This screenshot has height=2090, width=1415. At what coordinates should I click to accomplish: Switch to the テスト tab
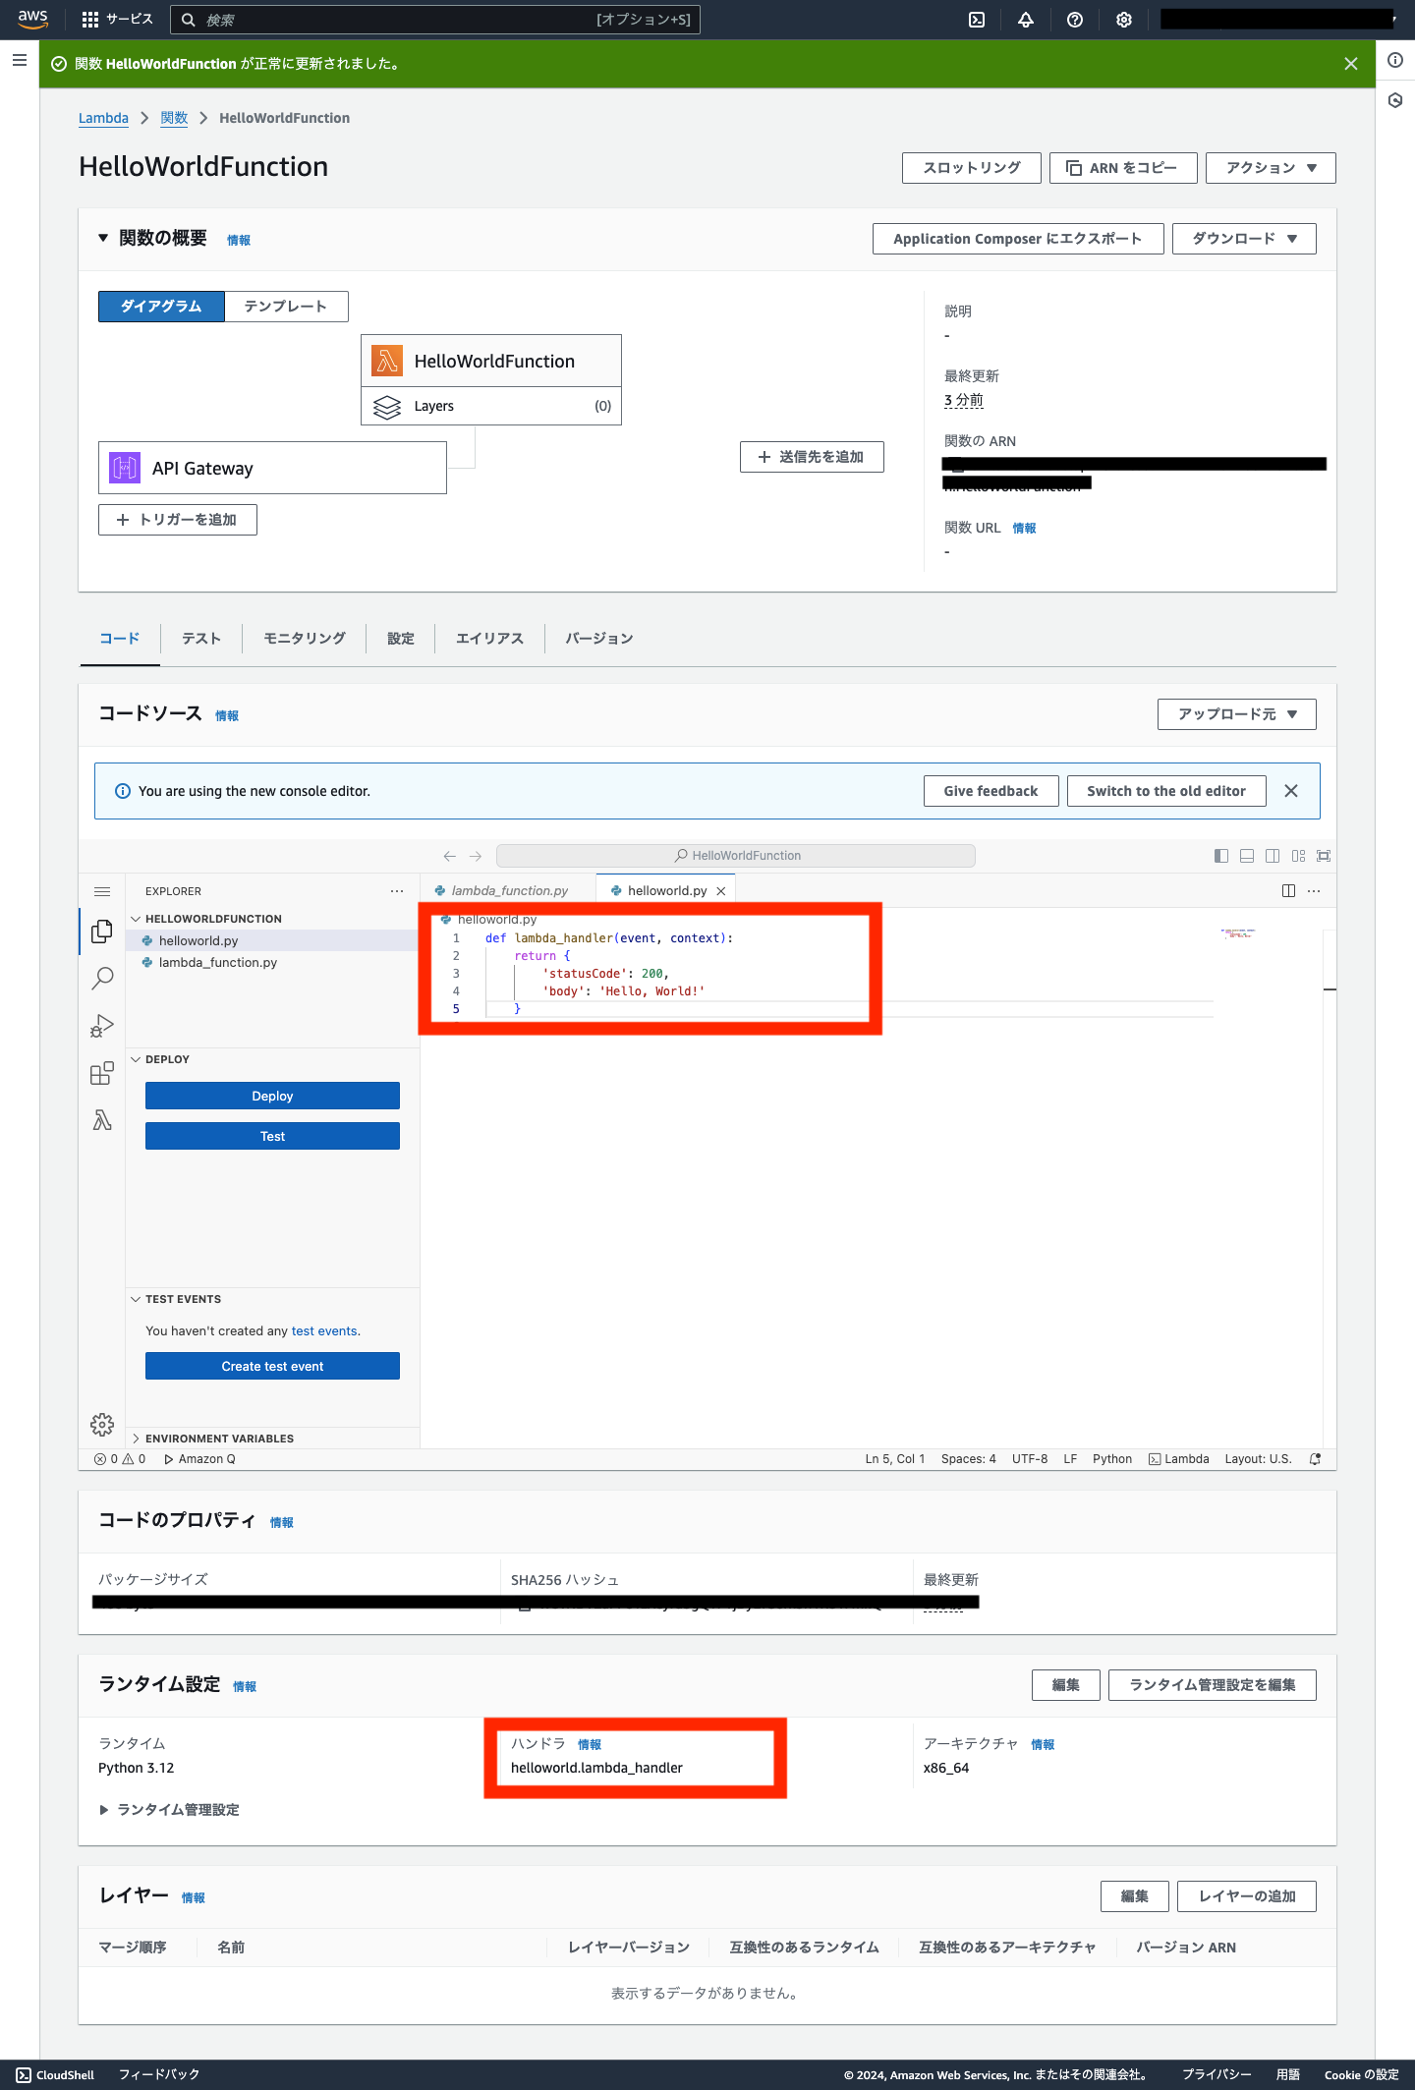click(201, 639)
